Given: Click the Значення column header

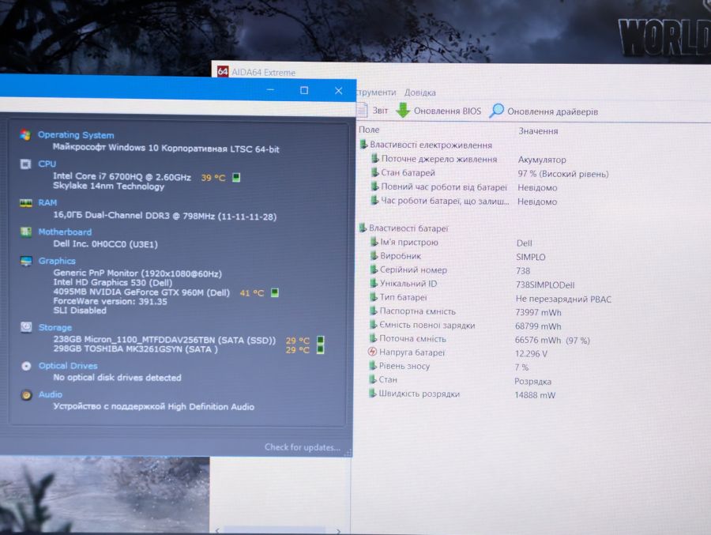Looking at the screenshot, I should tap(538, 131).
